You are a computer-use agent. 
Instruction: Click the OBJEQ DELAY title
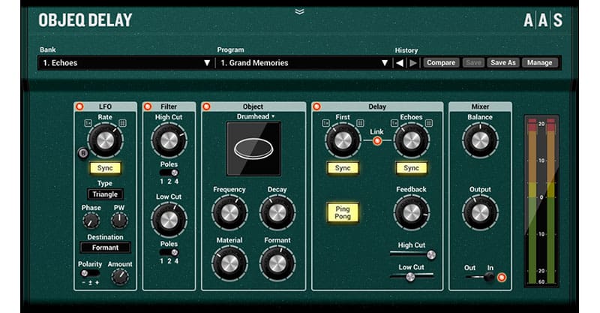pyautogui.click(x=85, y=20)
